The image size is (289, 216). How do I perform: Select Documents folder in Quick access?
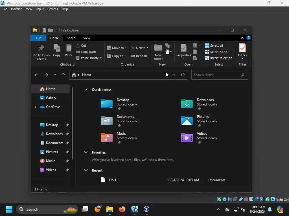[119, 121]
